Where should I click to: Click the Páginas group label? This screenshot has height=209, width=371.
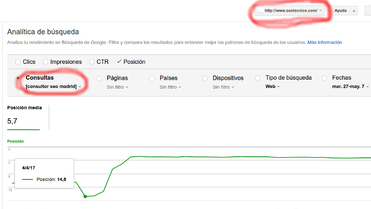tap(117, 78)
